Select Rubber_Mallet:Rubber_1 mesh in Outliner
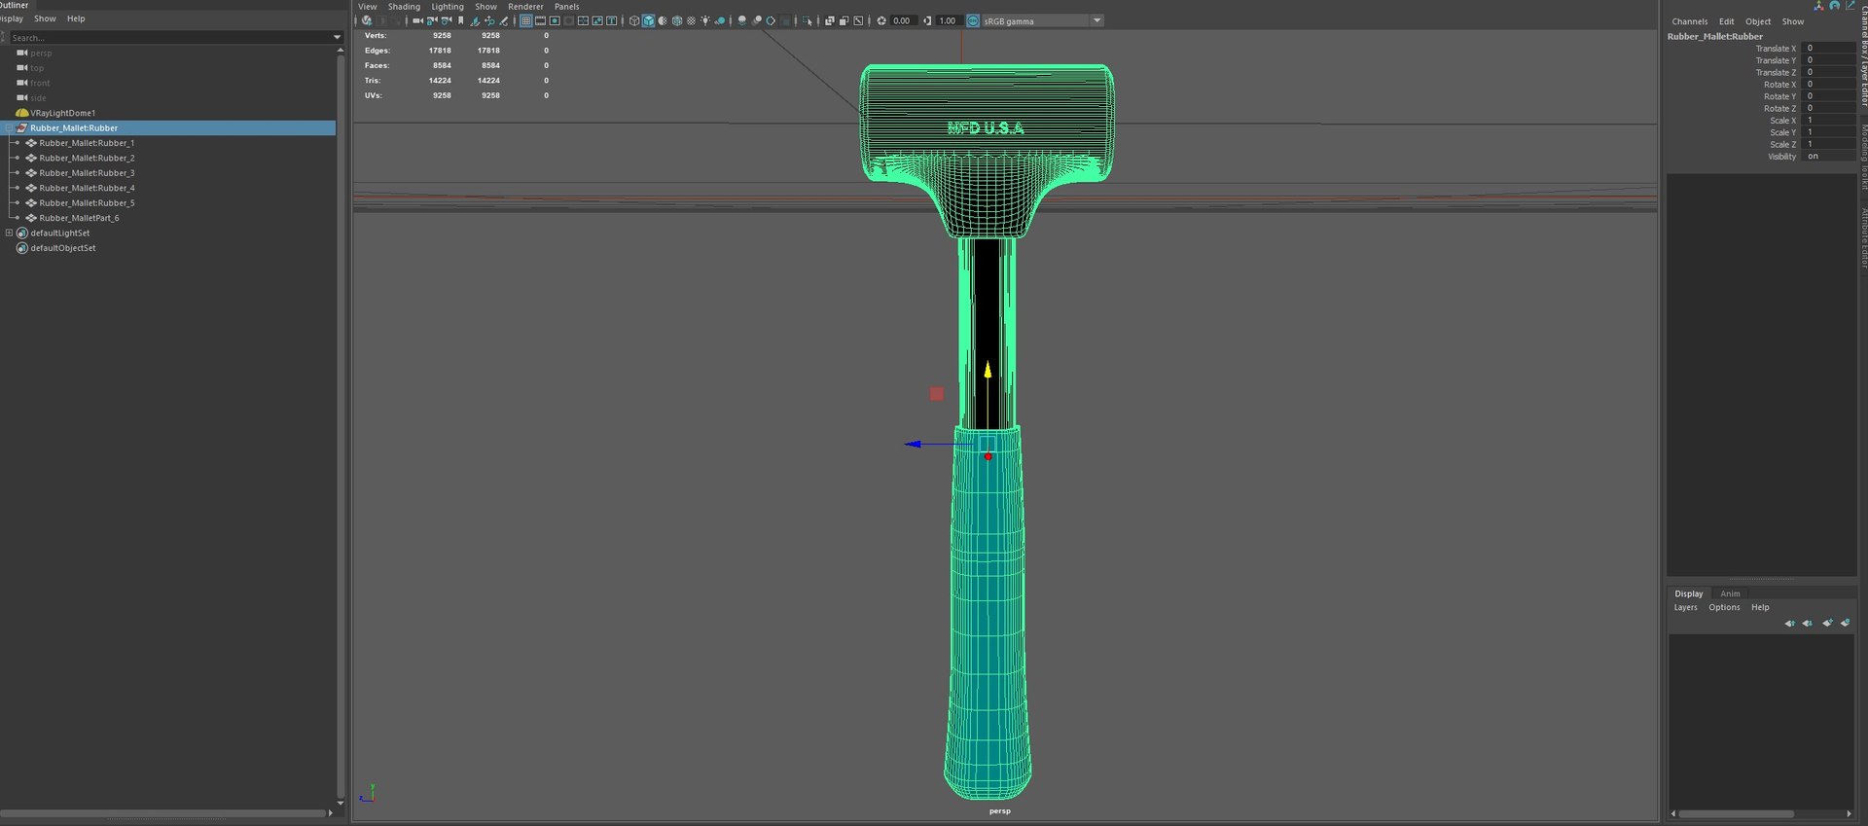The height and width of the screenshot is (826, 1868). point(87,143)
